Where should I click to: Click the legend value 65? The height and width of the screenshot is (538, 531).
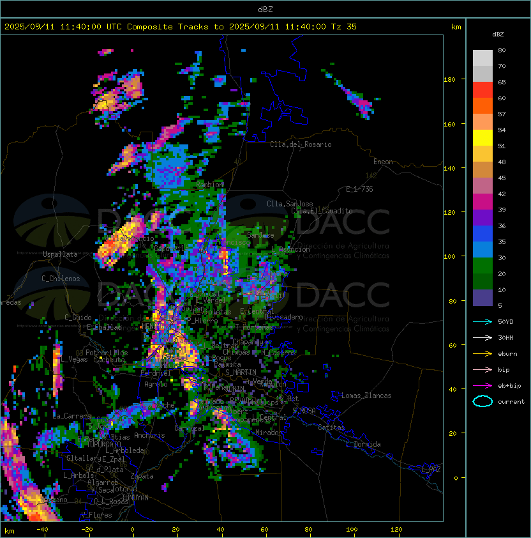[502, 82]
